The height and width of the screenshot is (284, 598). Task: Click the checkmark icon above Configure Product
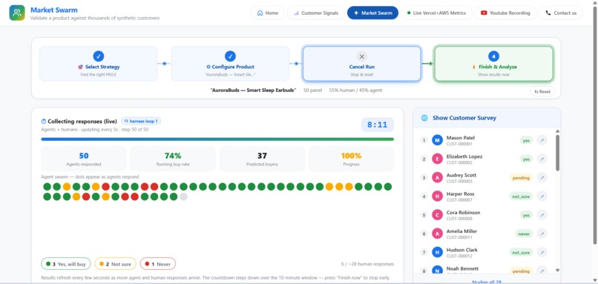[230, 56]
